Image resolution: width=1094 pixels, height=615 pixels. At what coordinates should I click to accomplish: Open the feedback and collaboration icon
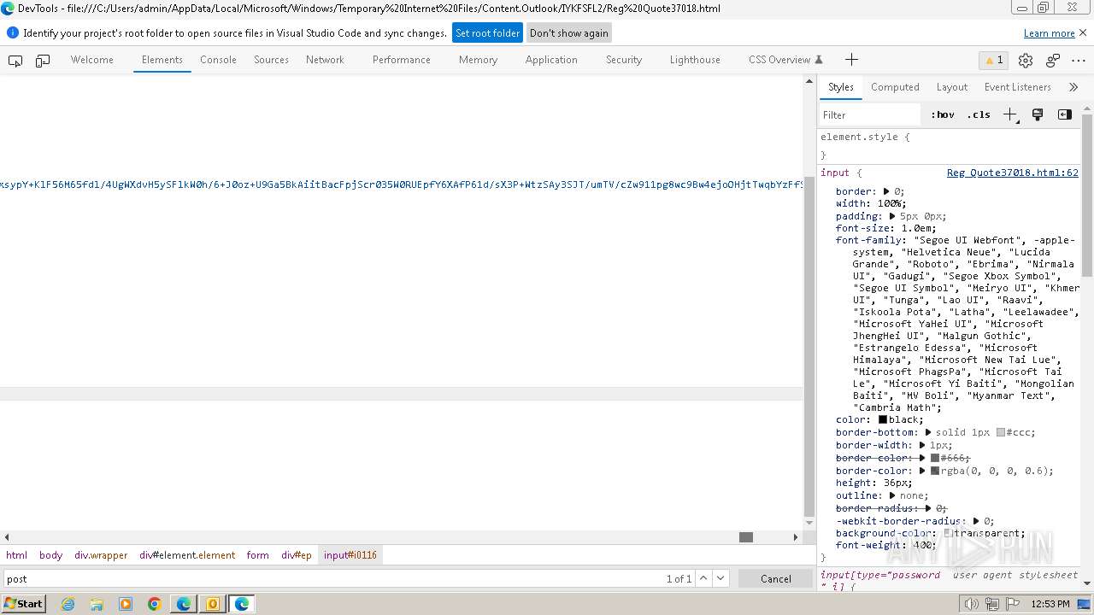1053,60
